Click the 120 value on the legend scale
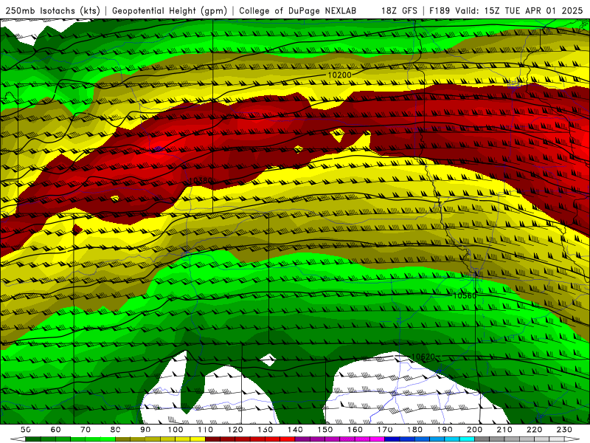This screenshot has height=443, width=590. click(x=235, y=430)
